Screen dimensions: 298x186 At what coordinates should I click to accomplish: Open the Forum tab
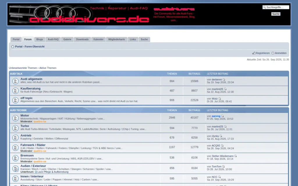pyautogui.click(x=28, y=40)
